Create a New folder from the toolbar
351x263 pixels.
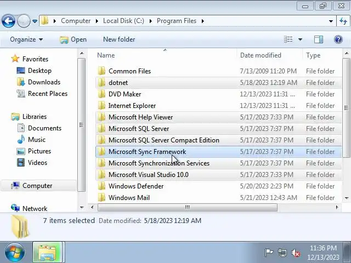[119, 39]
